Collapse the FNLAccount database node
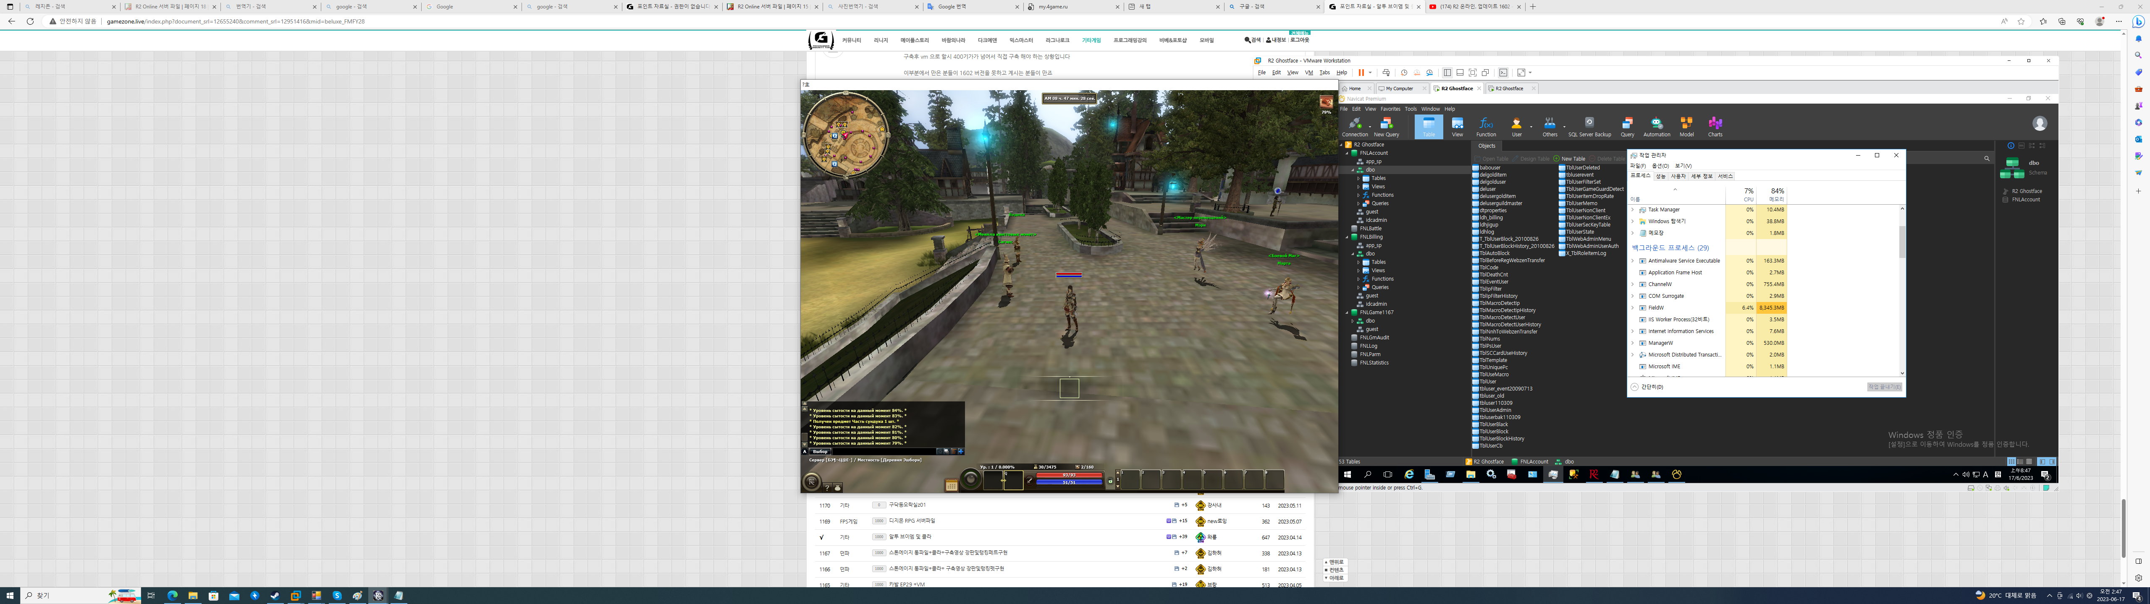Viewport: 2150px width, 604px height. click(1346, 154)
